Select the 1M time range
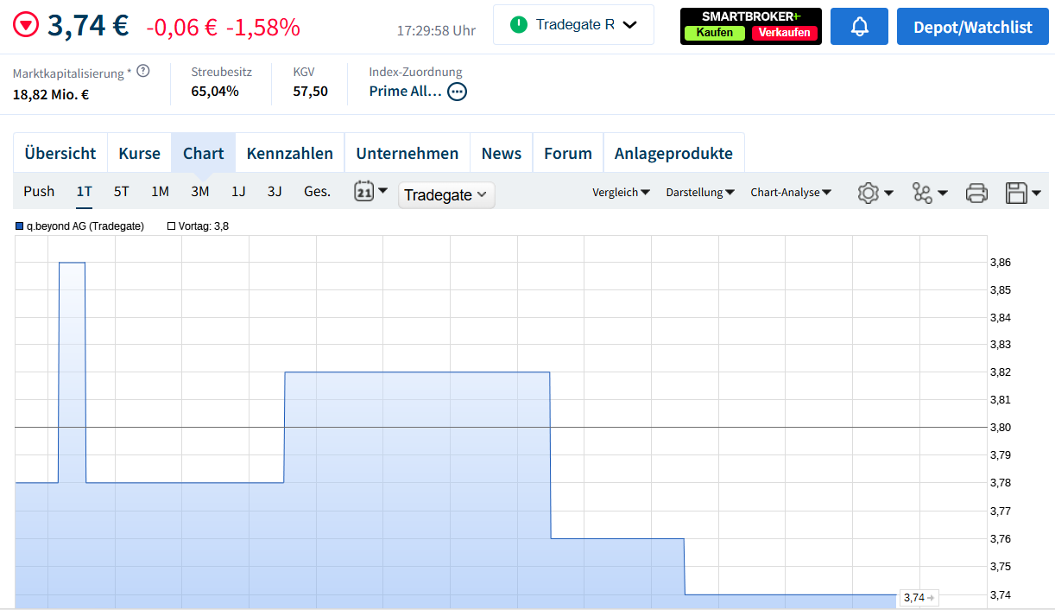This screenshot has width=1055, height=610. [160, 191]
